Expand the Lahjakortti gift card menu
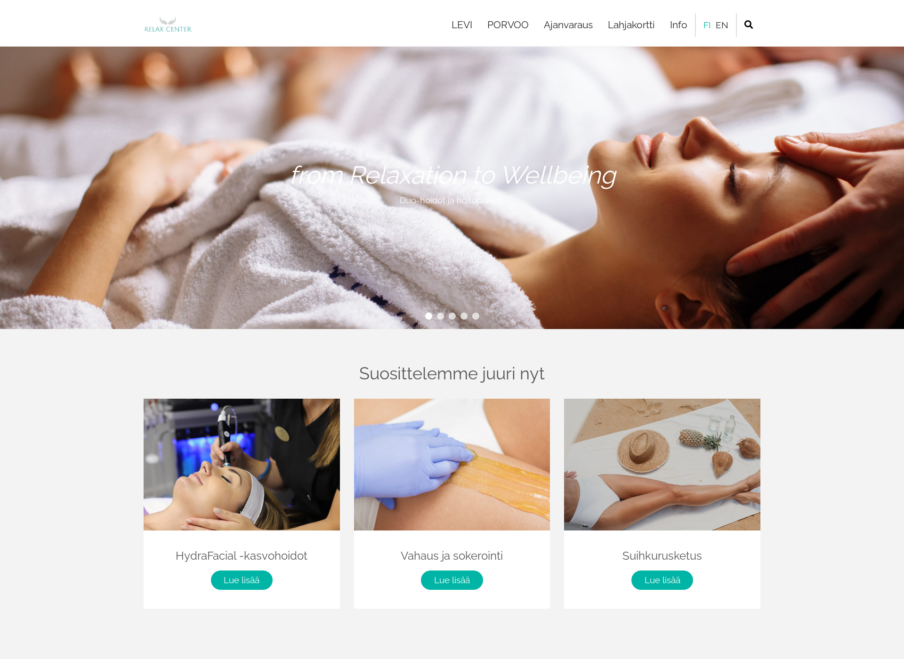 tap(631, 25)
